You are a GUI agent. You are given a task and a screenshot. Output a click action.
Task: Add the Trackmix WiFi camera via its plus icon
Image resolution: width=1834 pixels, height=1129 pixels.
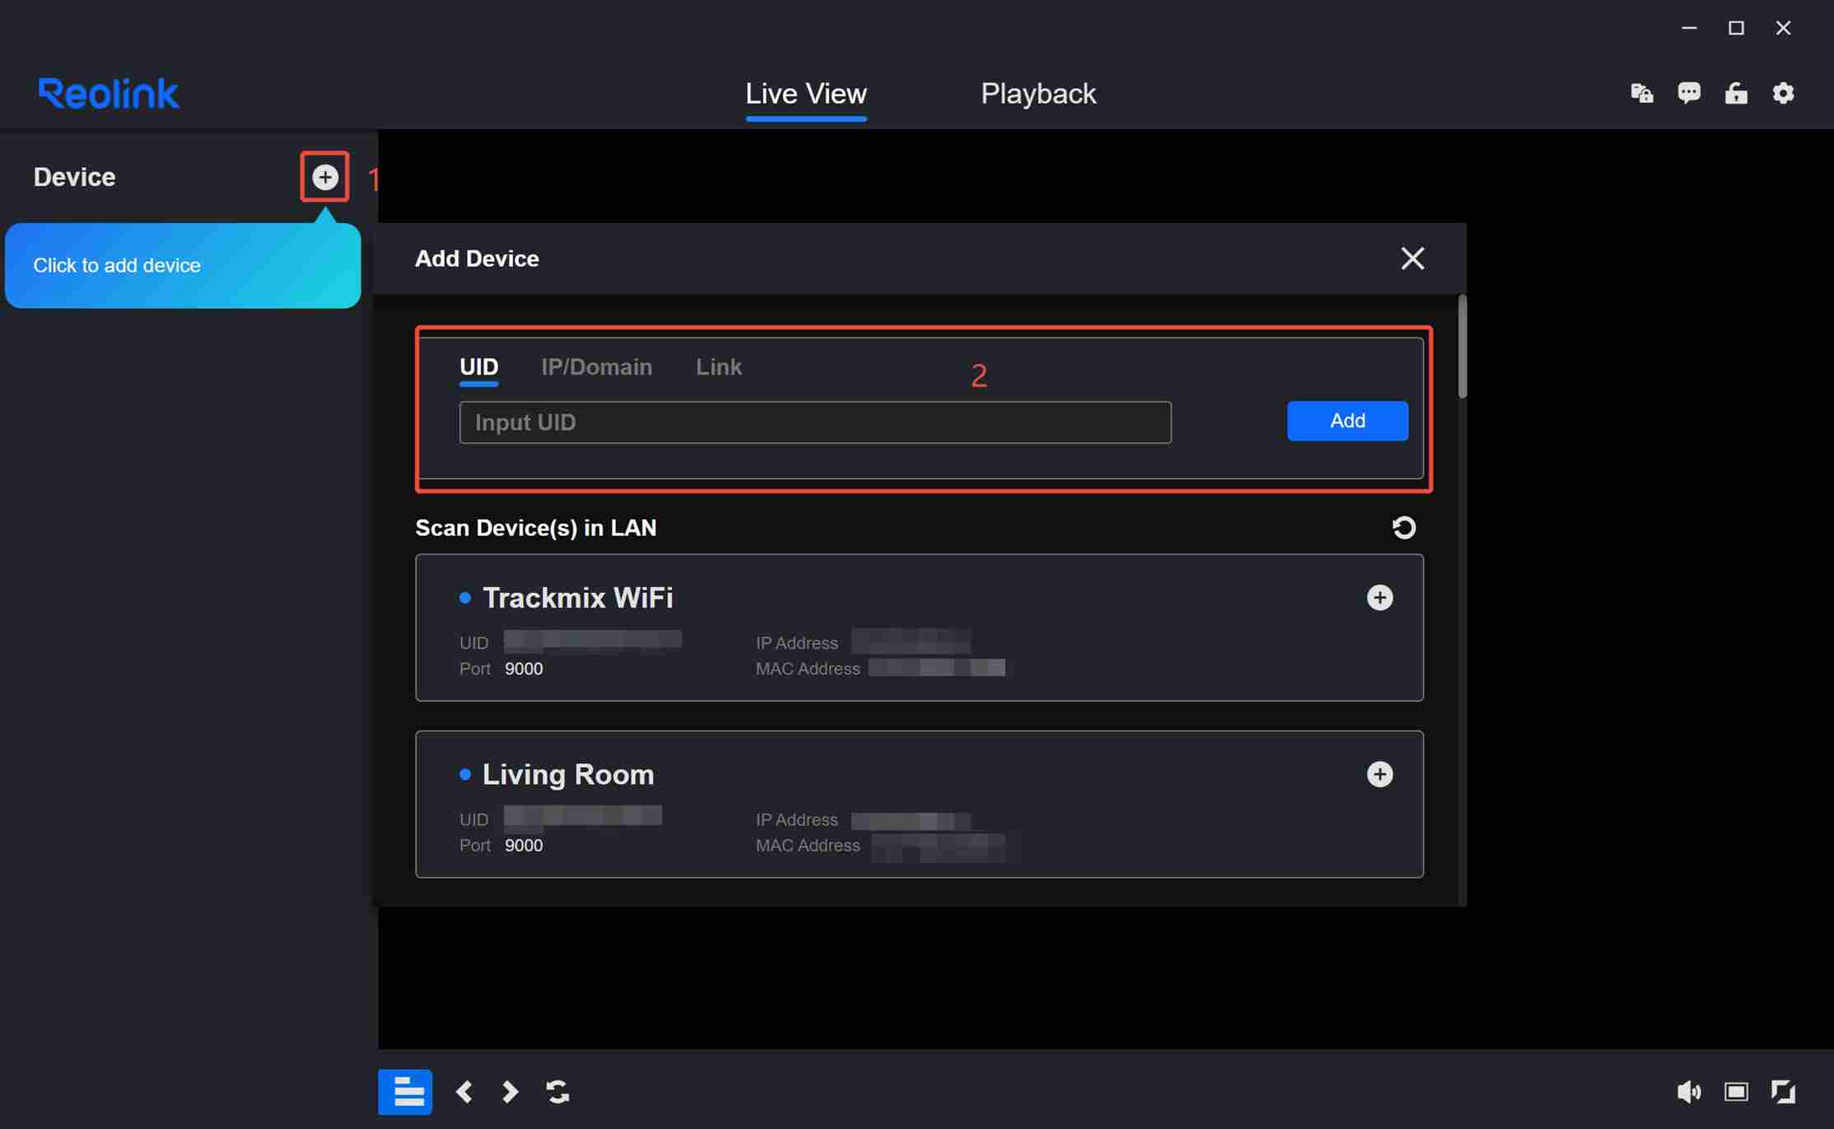(1379, 598)
